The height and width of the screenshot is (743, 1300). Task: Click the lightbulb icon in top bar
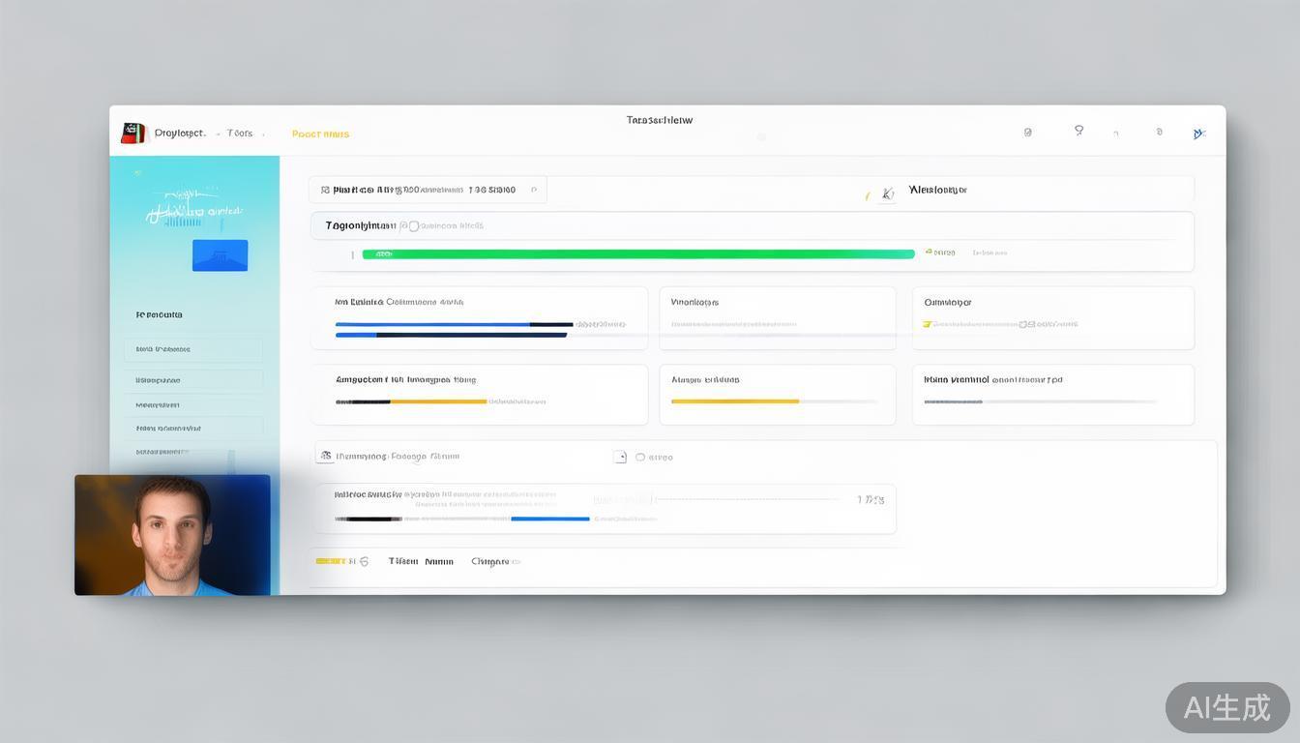click(x=1078, y=131)
